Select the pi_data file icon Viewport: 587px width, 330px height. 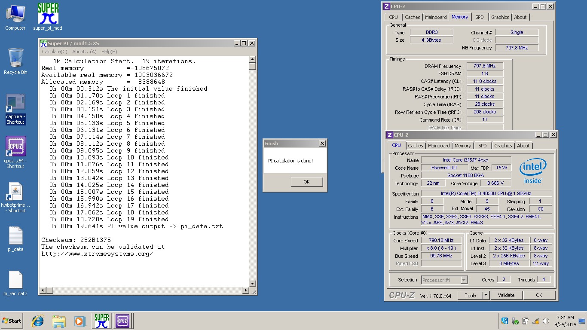pyautogui.click(x=15, y=239)
